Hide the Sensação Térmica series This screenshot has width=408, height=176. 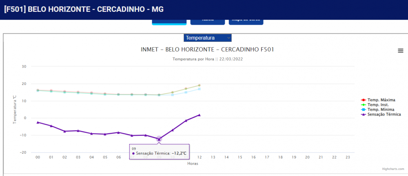tap(381, 114)
